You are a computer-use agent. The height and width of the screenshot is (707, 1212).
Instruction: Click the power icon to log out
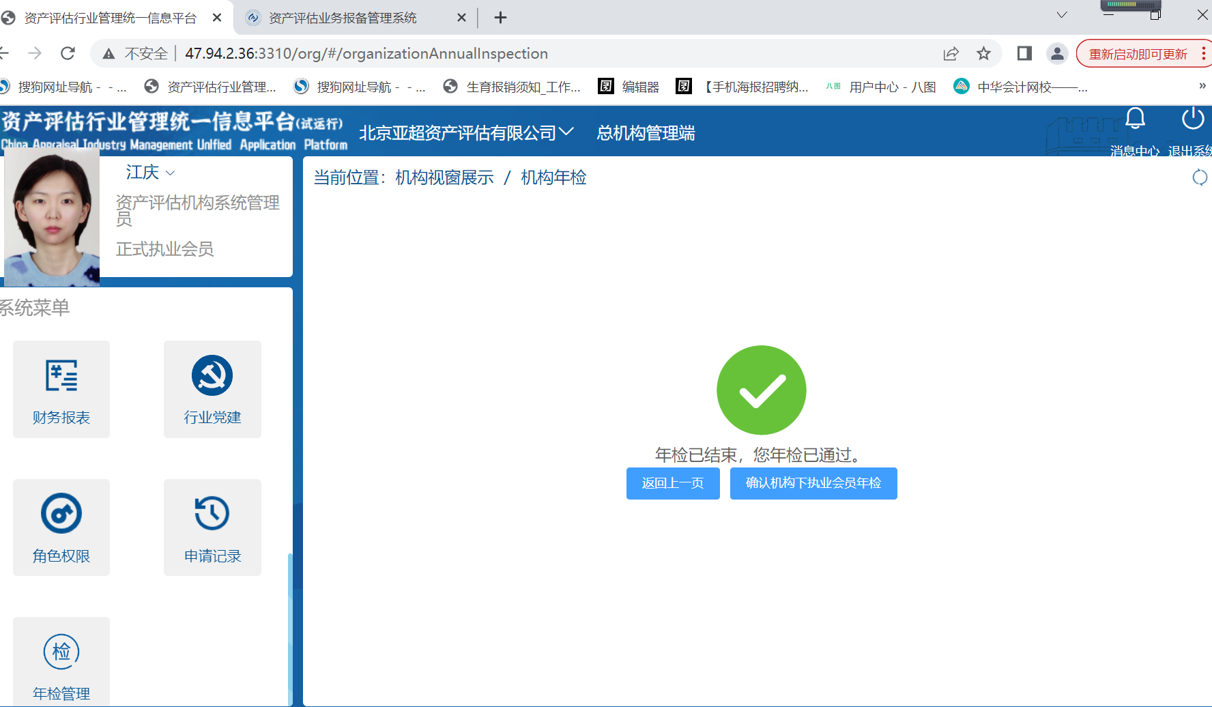pos(1192,119)
